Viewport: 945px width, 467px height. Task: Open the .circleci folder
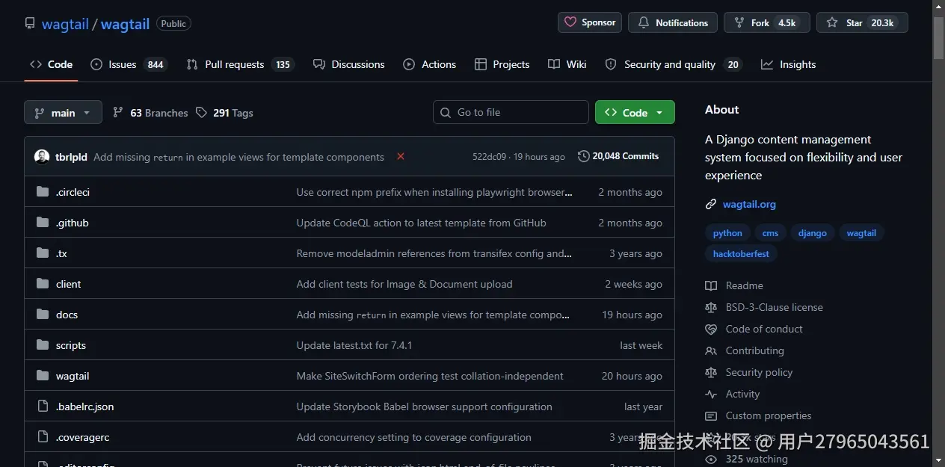[73, 192]
